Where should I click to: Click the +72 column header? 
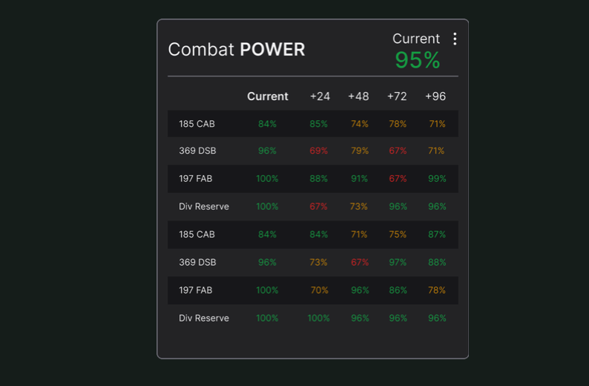pyautogui.click(x=397, y=96)
